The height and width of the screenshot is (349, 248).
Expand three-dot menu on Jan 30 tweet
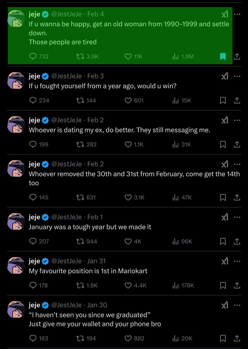click(237, 305)
